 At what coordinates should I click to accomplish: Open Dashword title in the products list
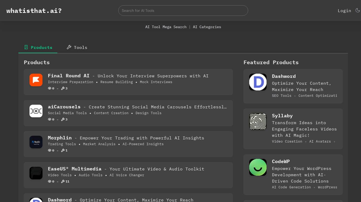60,200
